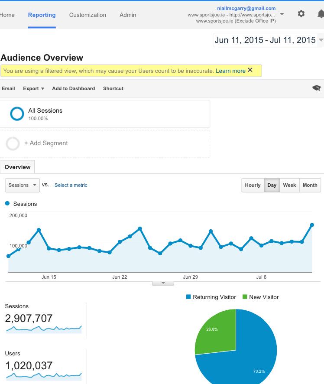The image size is (324, 384).
Task: Open the settings gear icon
Action: point(301,13)
